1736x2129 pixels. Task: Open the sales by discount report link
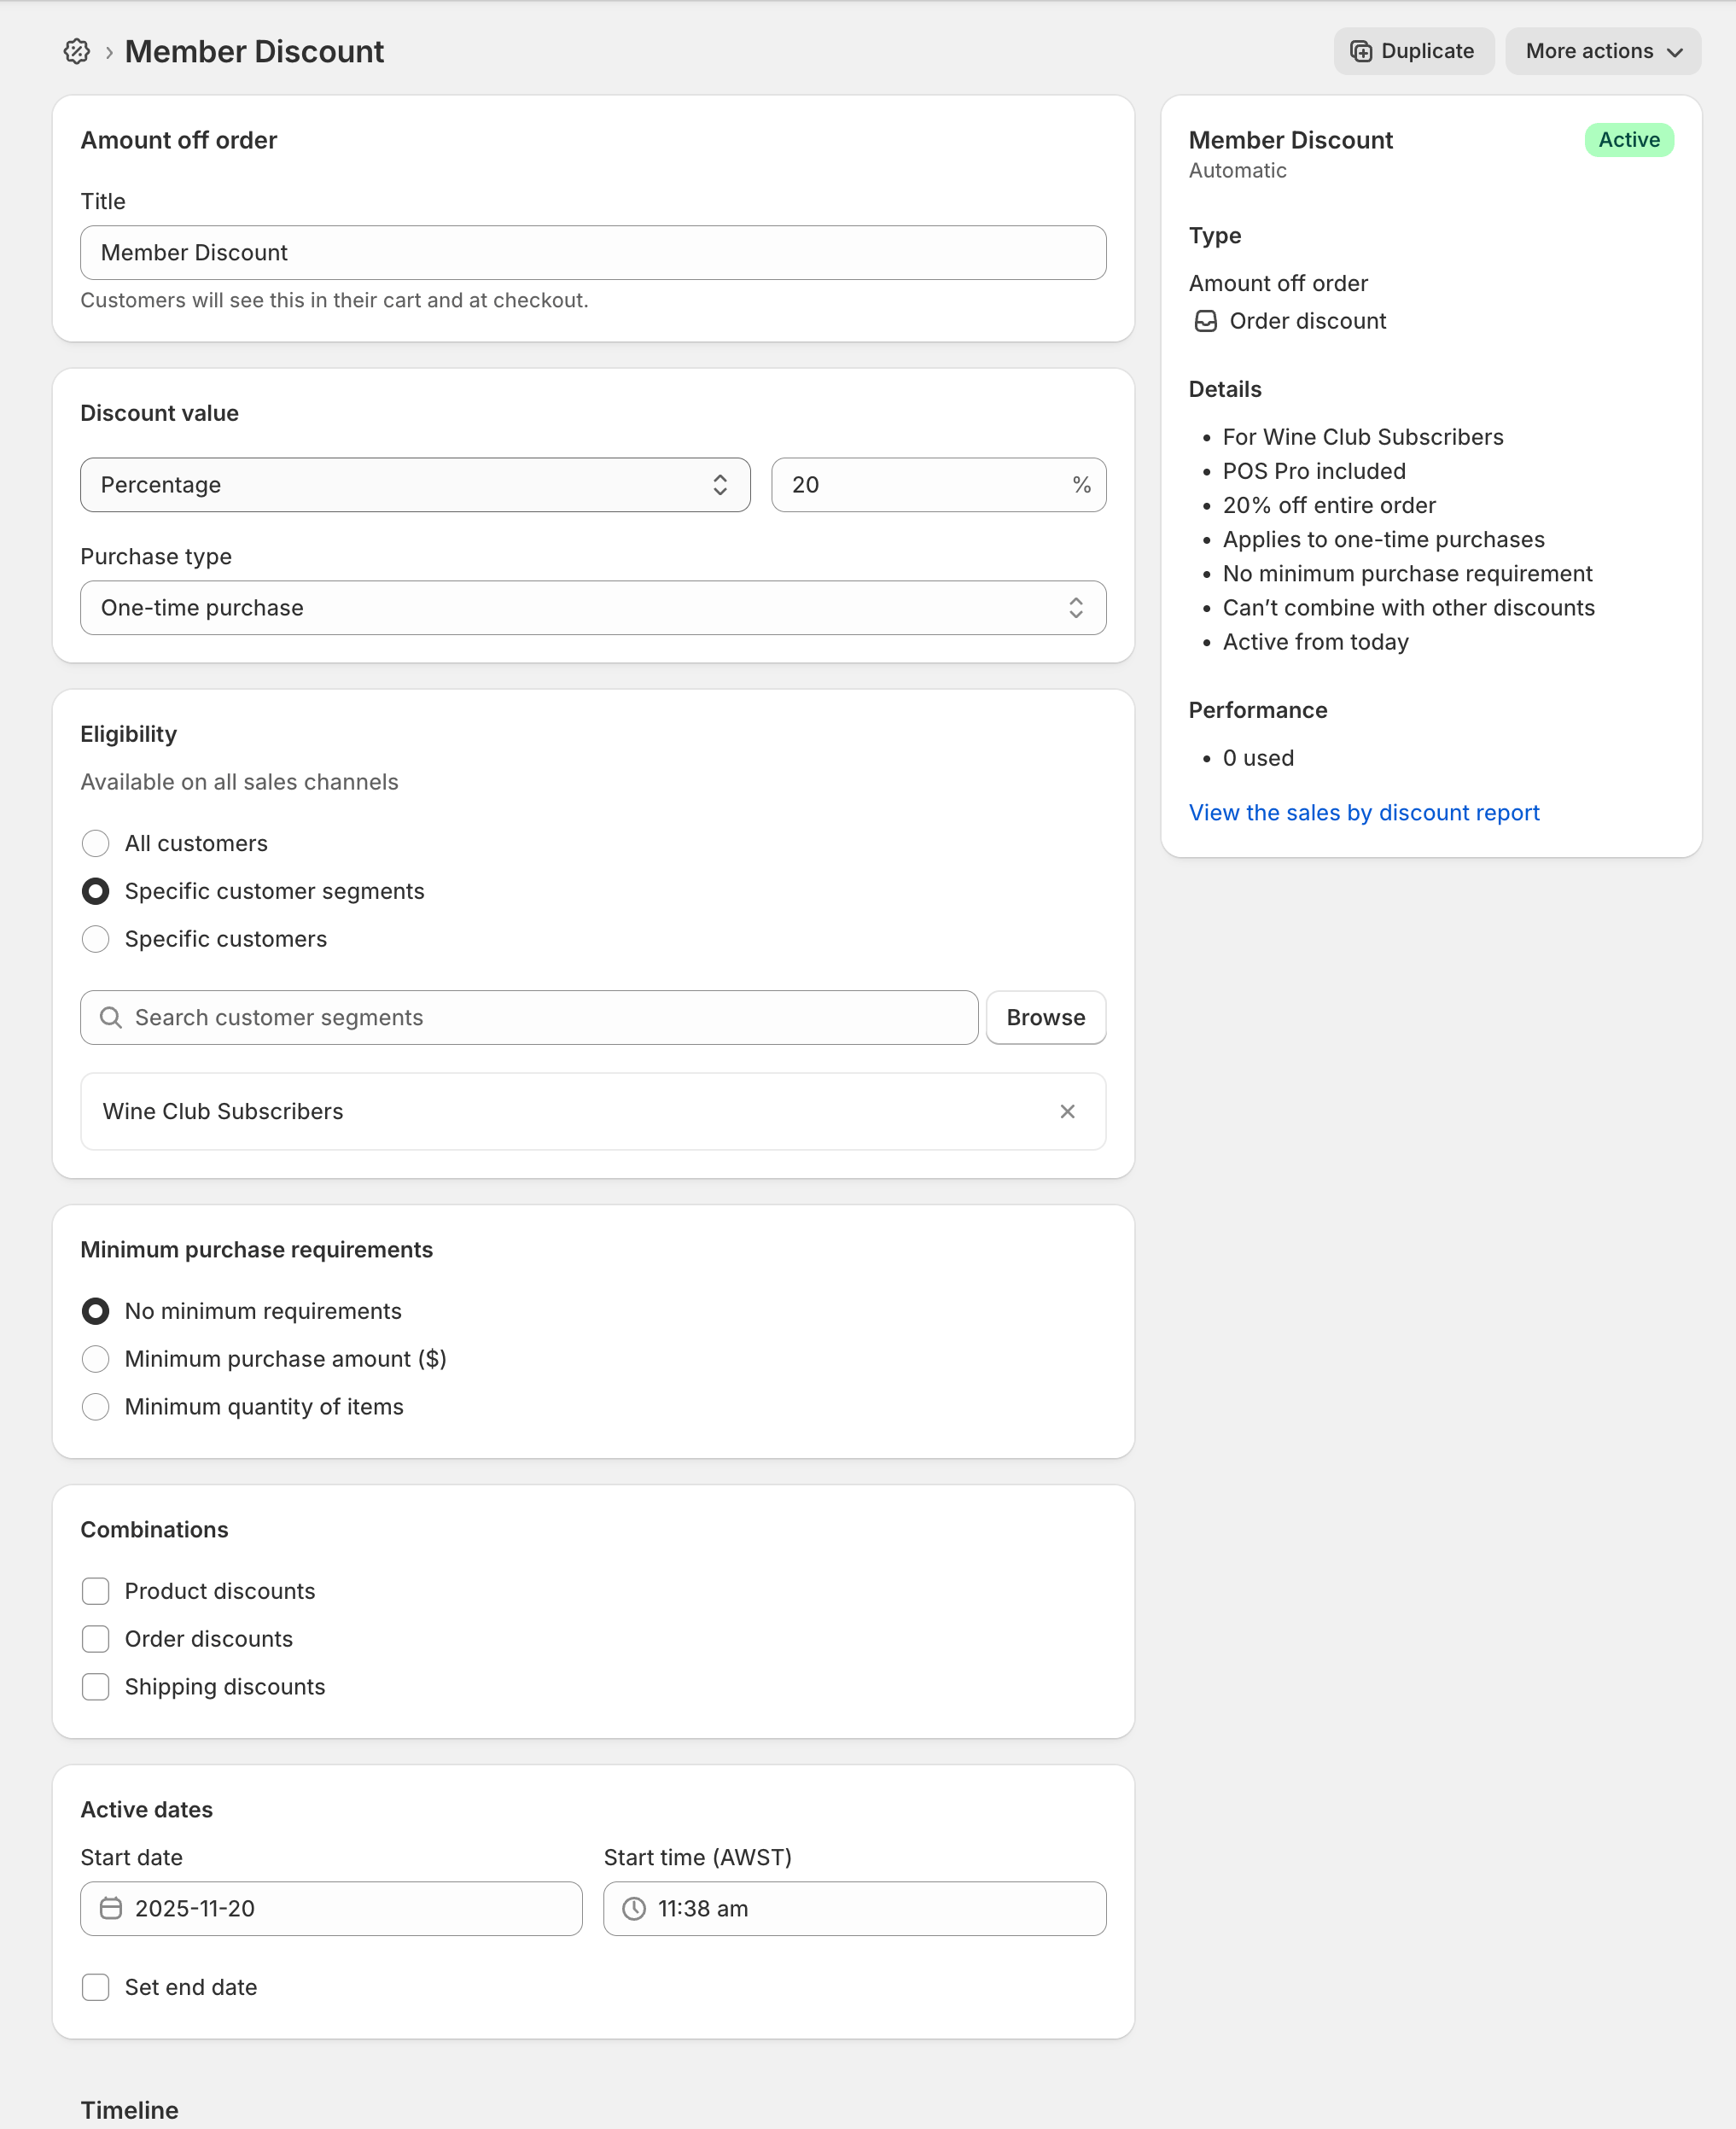click(x=1363, y=813)
